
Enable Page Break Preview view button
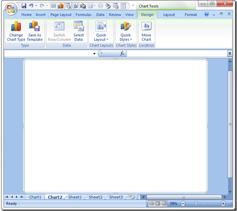[164, 204]
